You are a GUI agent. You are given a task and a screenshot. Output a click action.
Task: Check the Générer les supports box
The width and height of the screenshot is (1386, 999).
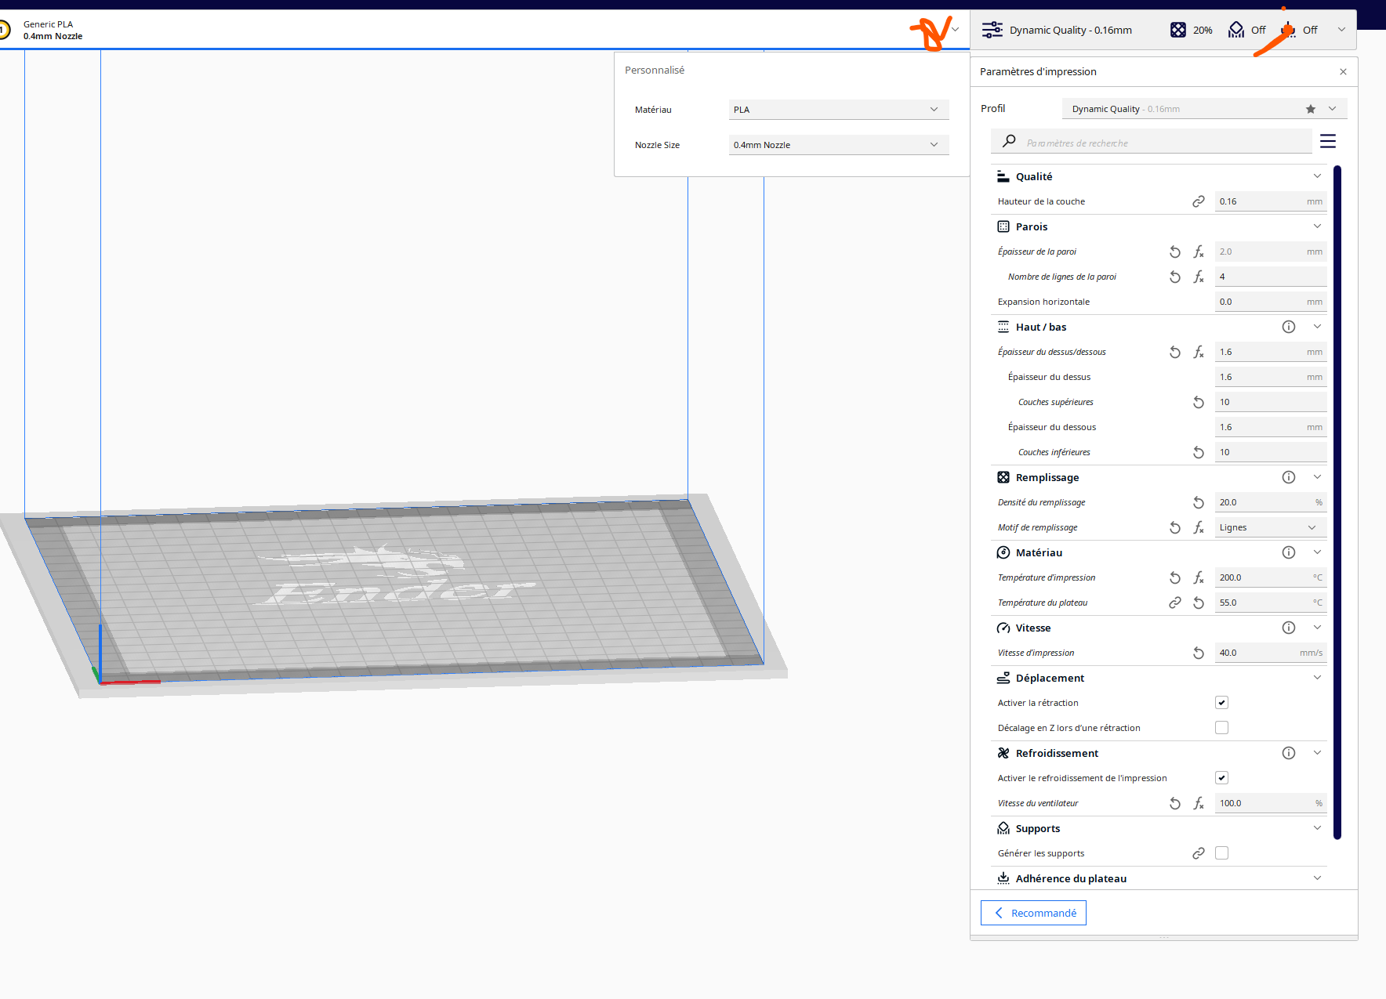point(1221,853)
